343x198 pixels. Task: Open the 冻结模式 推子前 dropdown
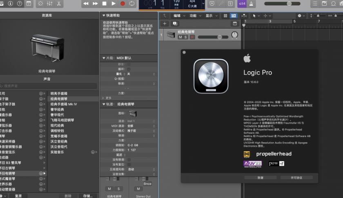point(141,131)
